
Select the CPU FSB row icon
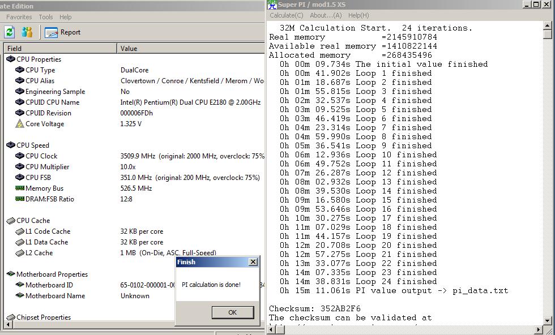click(20, 178)
